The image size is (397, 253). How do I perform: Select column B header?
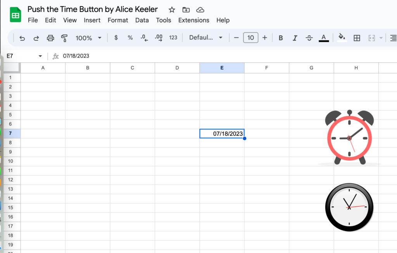pos(88,68)
